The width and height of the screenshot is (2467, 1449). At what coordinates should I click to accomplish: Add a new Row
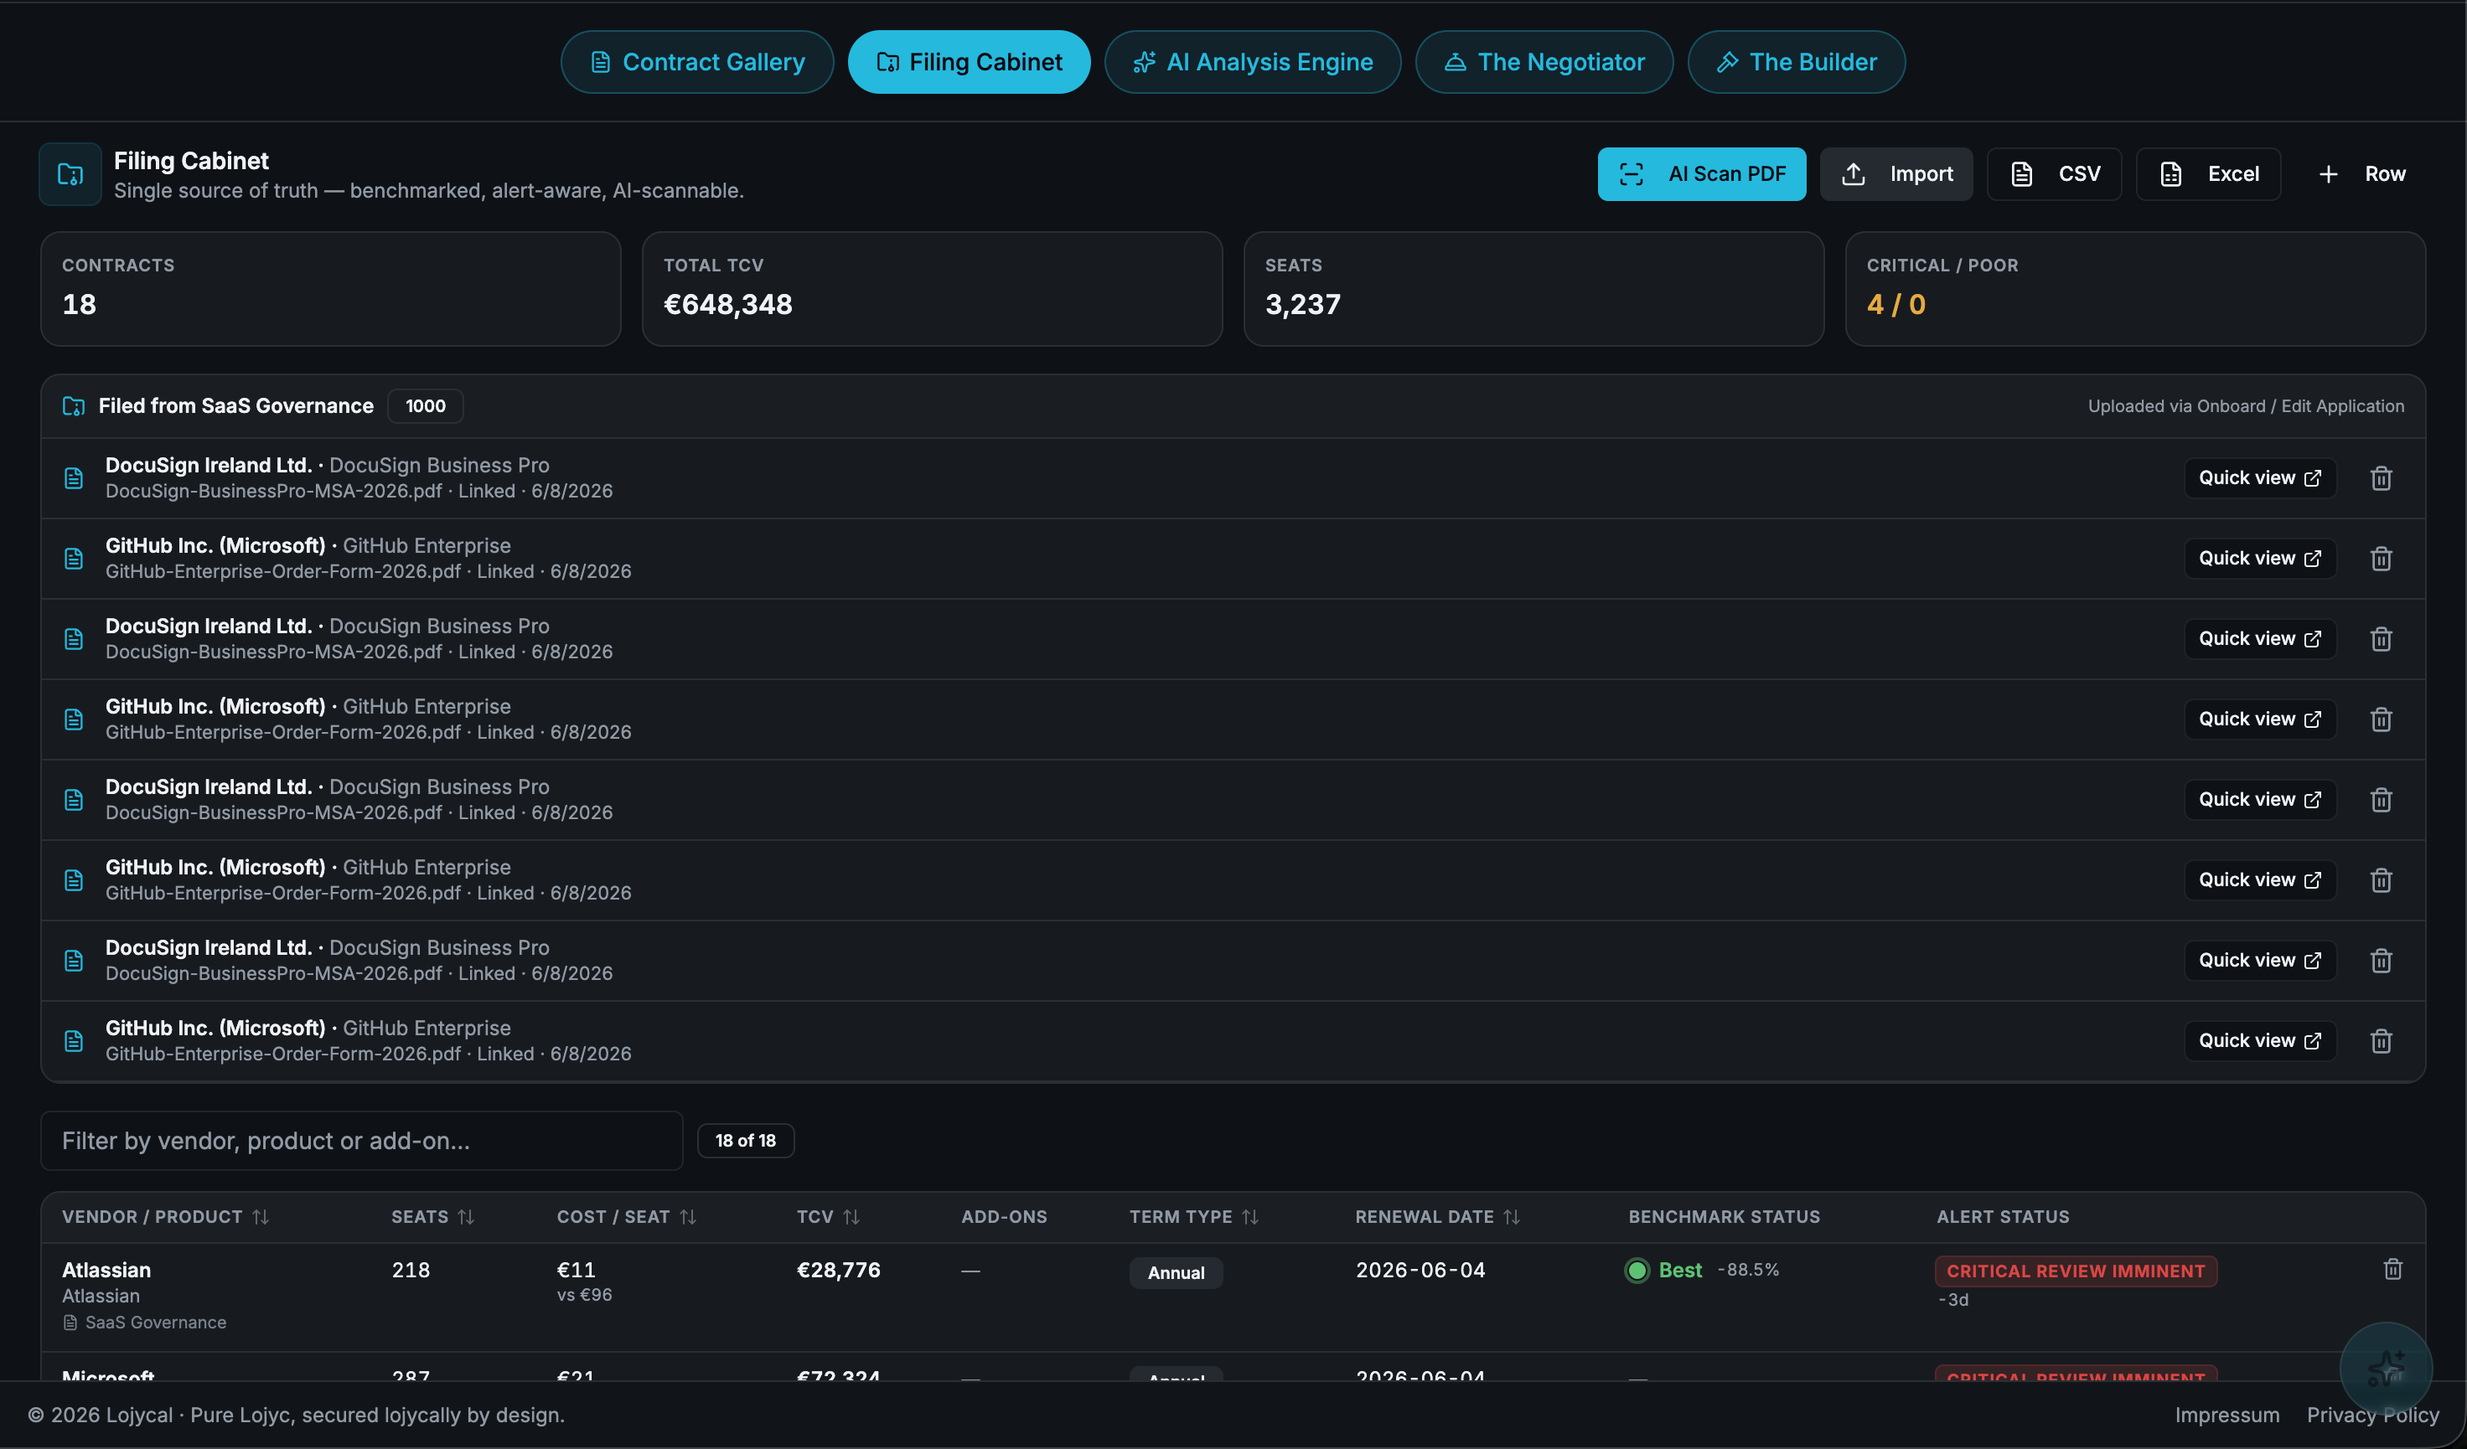2361,174
